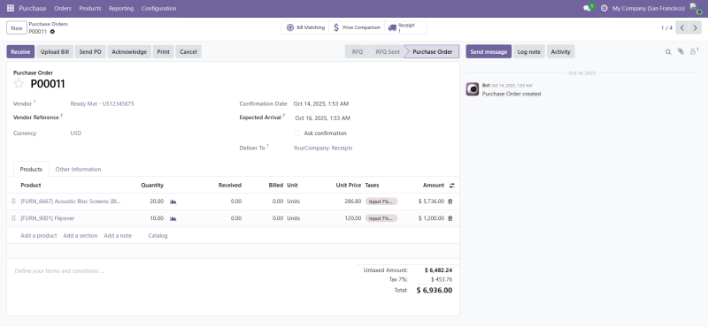708x327 pixels.
Task: Go to previous record arrow
Action: 682,28
